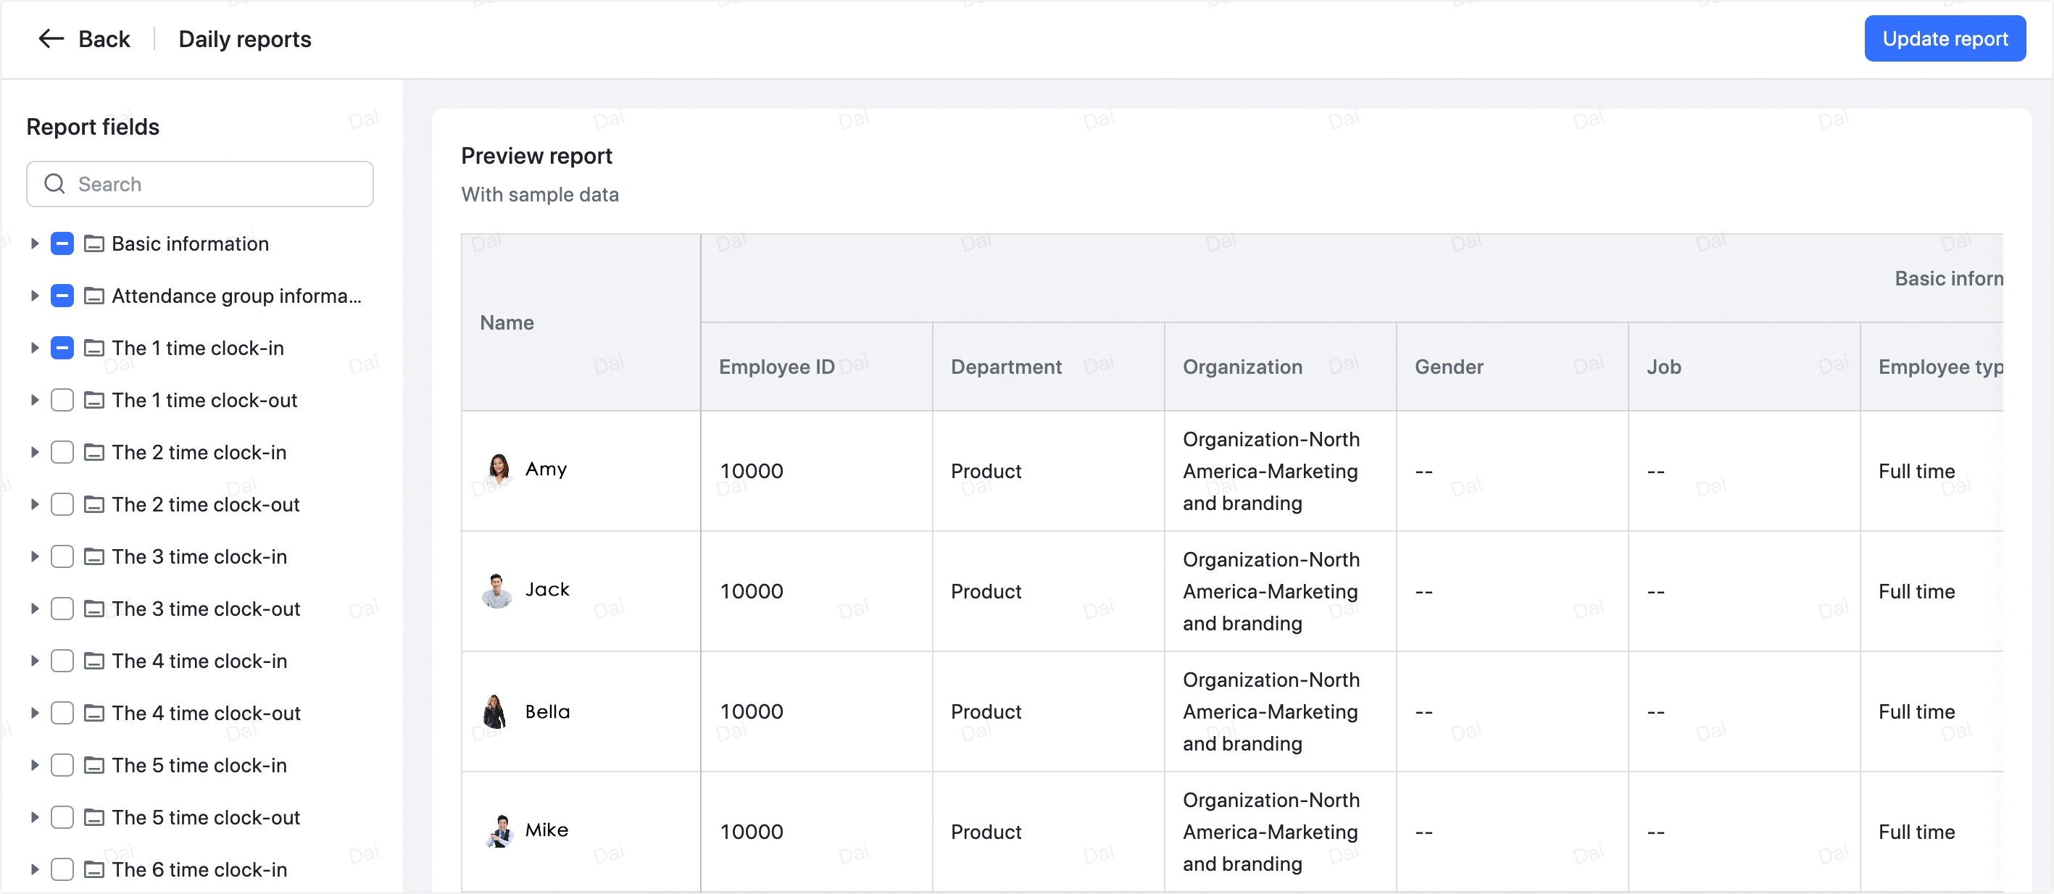This screenshot has width=2054, height=894.
Task: Expand The 5 time clock-out tree item
Action: coord(35,816)
